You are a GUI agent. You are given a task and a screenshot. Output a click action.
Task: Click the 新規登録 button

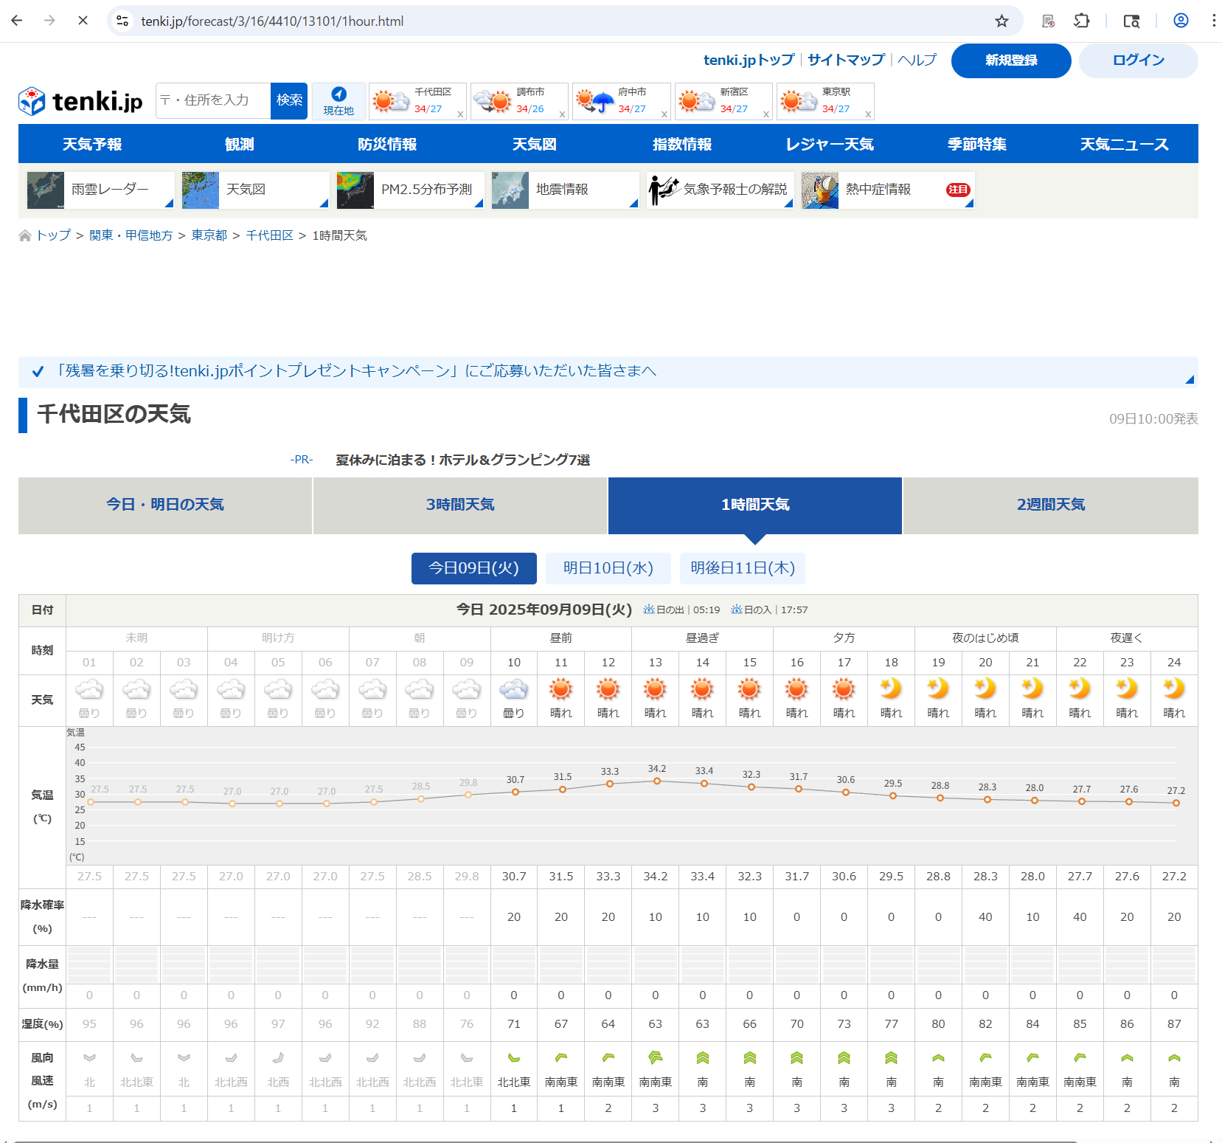1010,61
